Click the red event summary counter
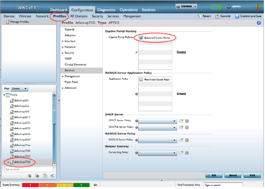 (x=30, y=185)
